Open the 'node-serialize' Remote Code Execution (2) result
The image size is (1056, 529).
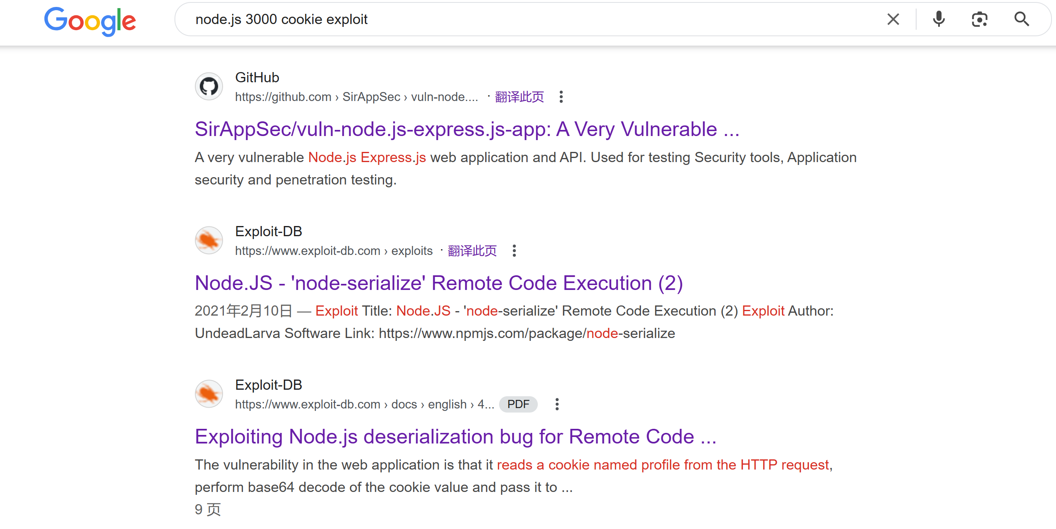439,283
